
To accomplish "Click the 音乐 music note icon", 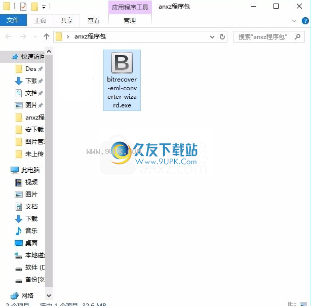I will tap(19, 231).
